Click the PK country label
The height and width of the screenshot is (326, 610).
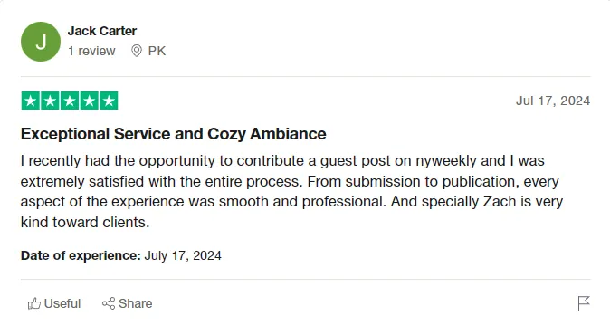pos(157,51)
